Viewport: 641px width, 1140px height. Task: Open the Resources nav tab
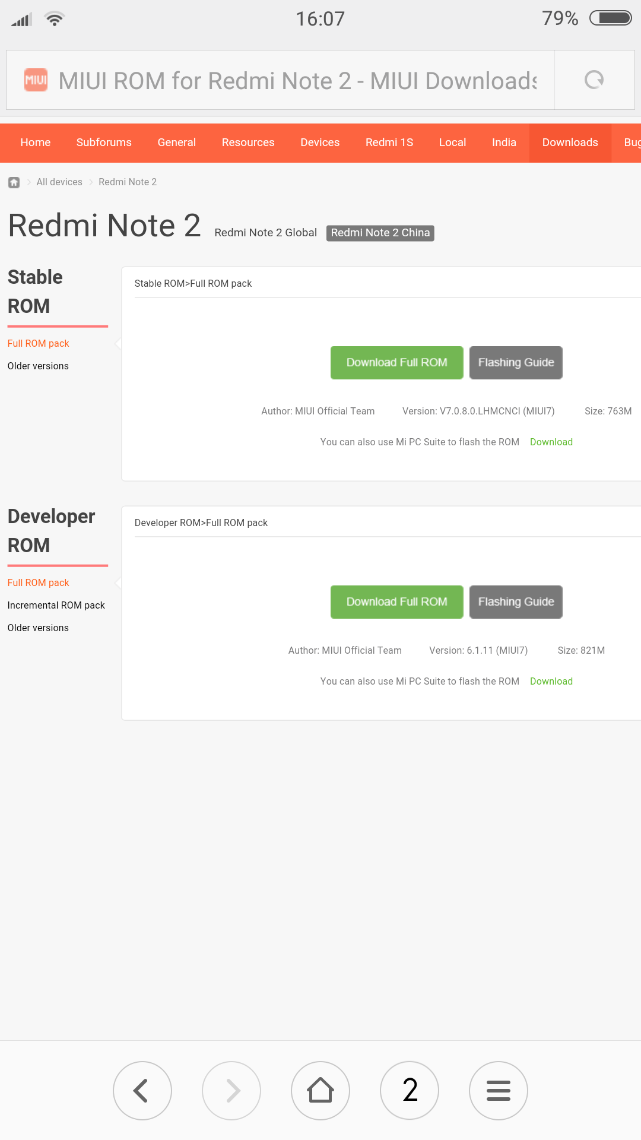[248, 142]
